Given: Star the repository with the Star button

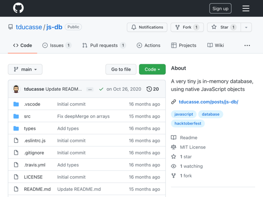Looking at the screenshot, I should pyautogui.click(x=224, y=27).
